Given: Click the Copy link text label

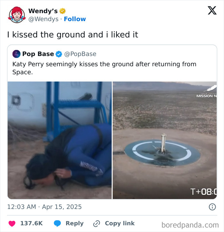Looking at the screenshot, I should (120, 223).
